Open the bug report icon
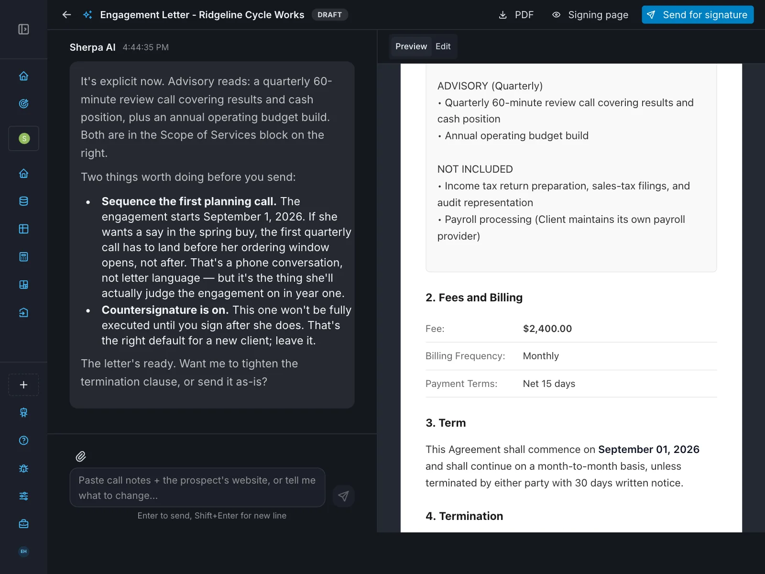 click(x=23, y=468)
